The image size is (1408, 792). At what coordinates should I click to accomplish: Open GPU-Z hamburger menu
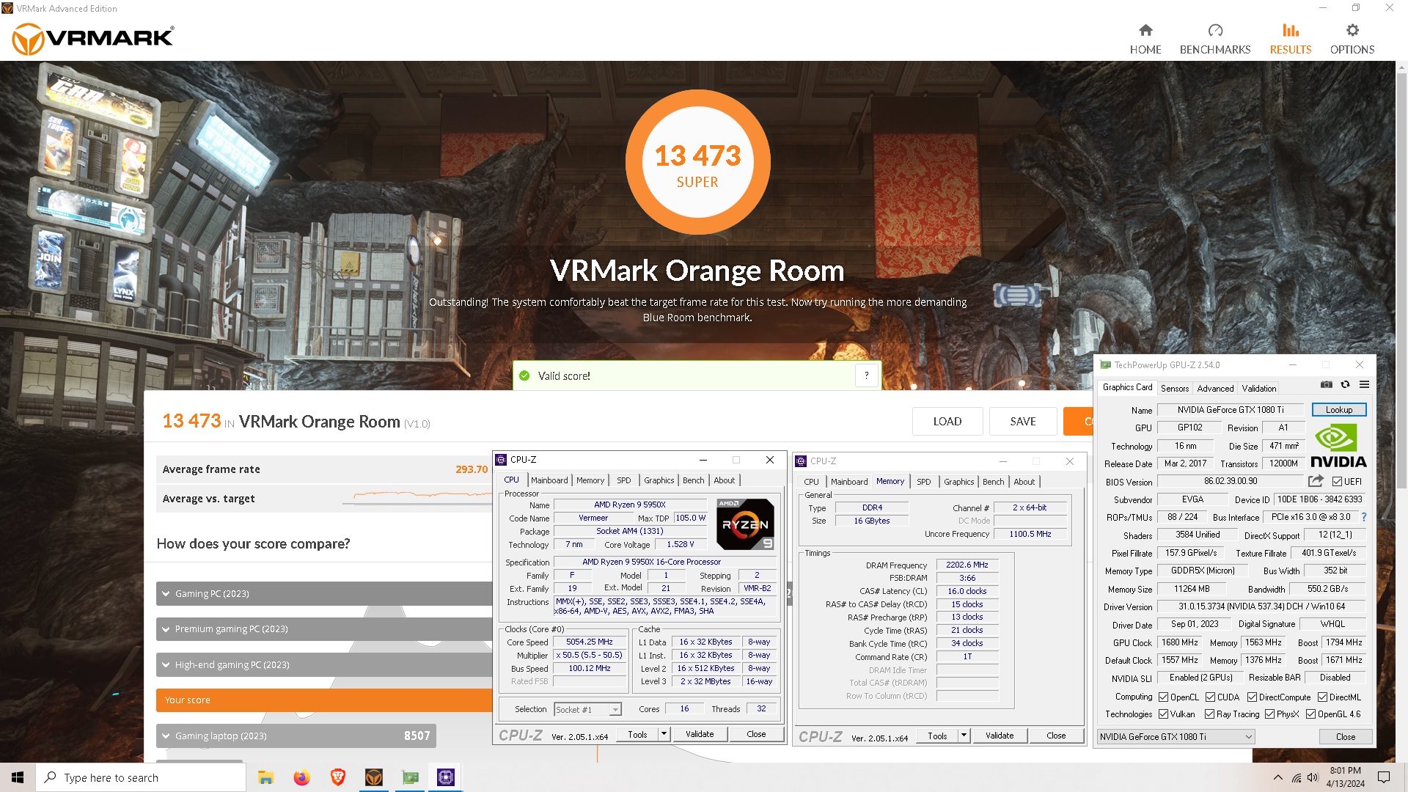tap(1364, 384)
